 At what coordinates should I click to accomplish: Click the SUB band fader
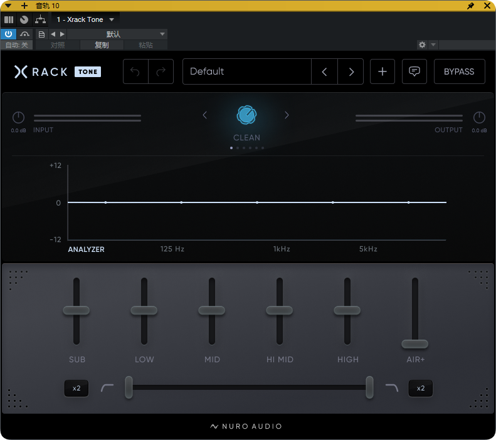pyautogui.click(x=77, y=310)
